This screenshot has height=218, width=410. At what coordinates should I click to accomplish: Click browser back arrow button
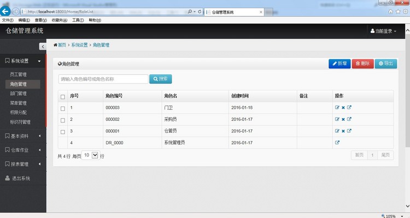[5, 11]
